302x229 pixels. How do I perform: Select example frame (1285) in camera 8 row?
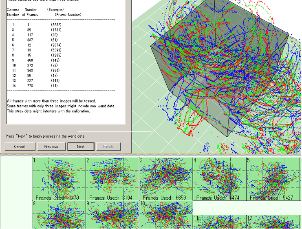pos(56,55)
